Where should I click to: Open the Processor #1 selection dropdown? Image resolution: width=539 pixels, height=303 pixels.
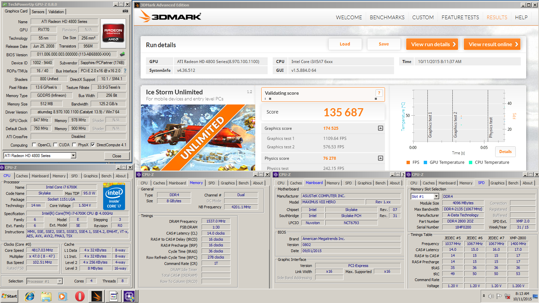pos(60,281)
